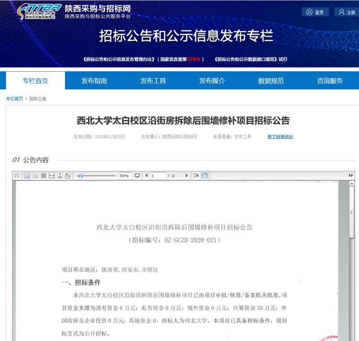Go to previous page arrow
Image resolution: width=359 pixels, height=341 pixels.
(x=146, y=176)
